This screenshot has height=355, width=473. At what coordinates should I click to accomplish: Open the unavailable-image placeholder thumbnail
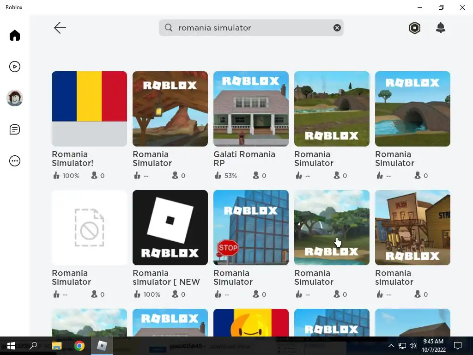coord(89,227)
